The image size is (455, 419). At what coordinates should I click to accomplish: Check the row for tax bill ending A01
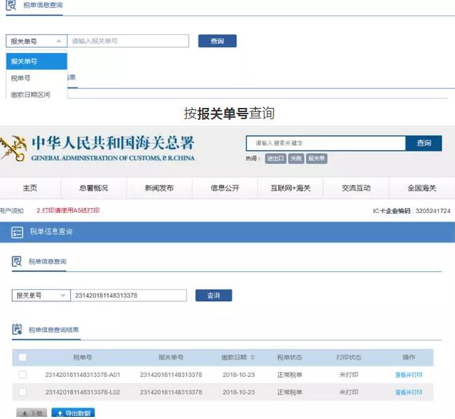coord(22,375)
